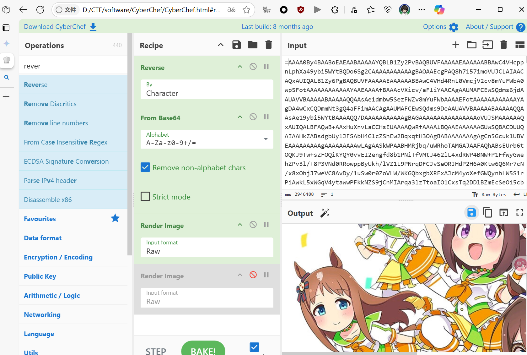Pause at the first Render Image operation
Screen dimensions: 527x355
pos(266,225)
